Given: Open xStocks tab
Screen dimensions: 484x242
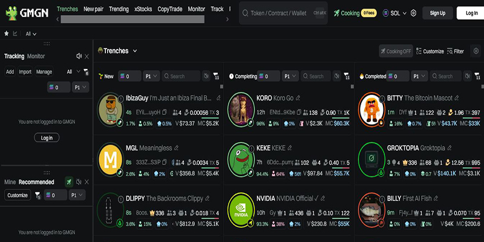Looking at the screenshot, I should point(143,9).
